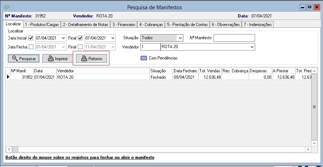323x167 pixels.
Task: Open the Data Inicial date dropdown
Action: pyautogui.click(x=64, y=38)
